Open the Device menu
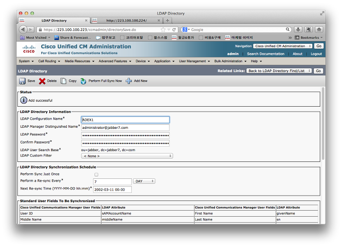 (x=143, y=61)
